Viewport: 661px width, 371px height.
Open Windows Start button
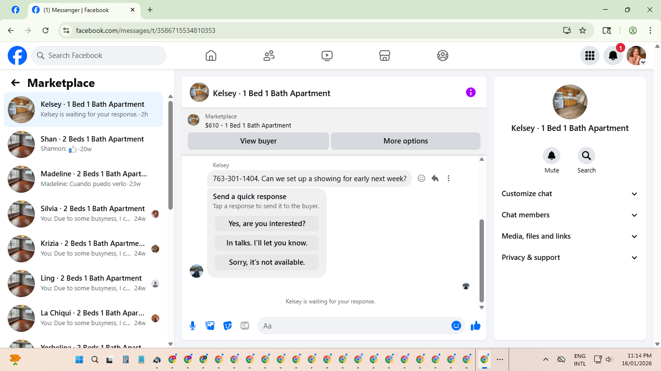[x=79, y=359]
